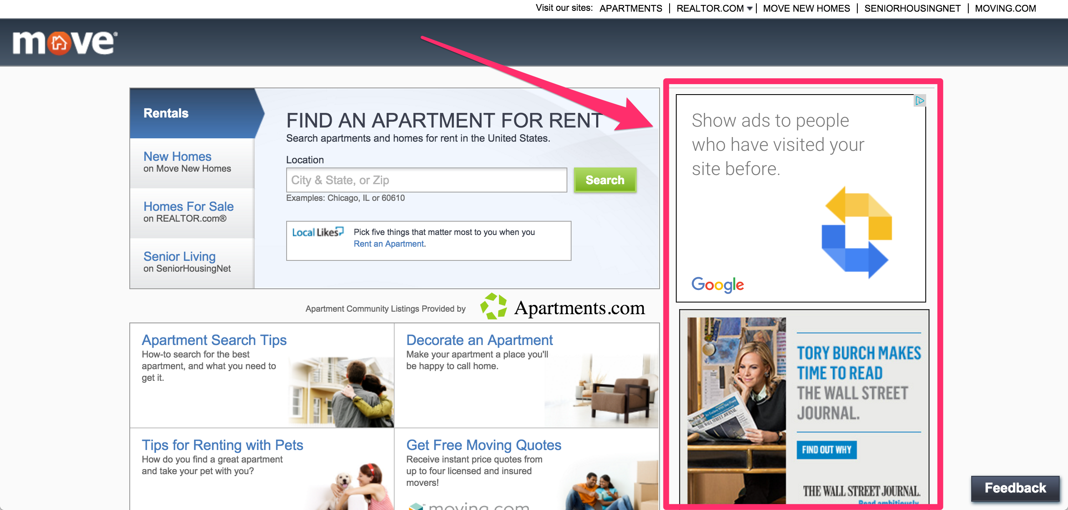Click the Feedback button
The height and width of the screenshot is (510, 1068).
pos(1015,488)
